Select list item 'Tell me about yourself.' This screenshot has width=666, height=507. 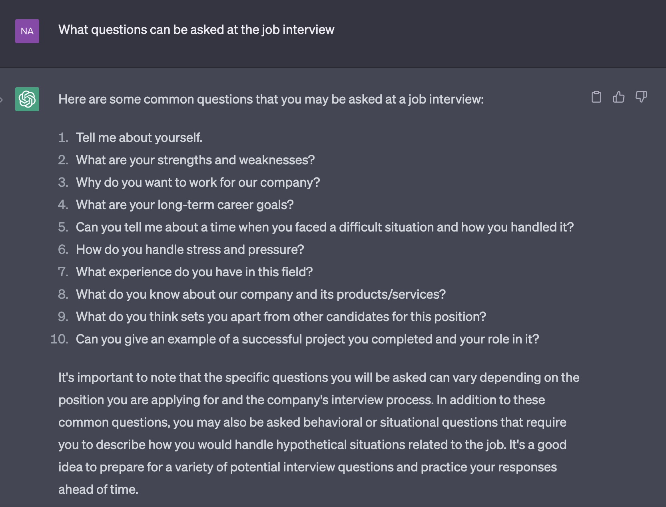click(x=139, y=138)
